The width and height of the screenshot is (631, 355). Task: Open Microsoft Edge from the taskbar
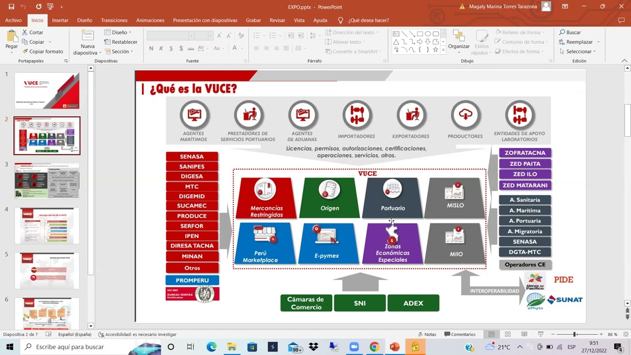pyautogui.click(x=211, y=347)
